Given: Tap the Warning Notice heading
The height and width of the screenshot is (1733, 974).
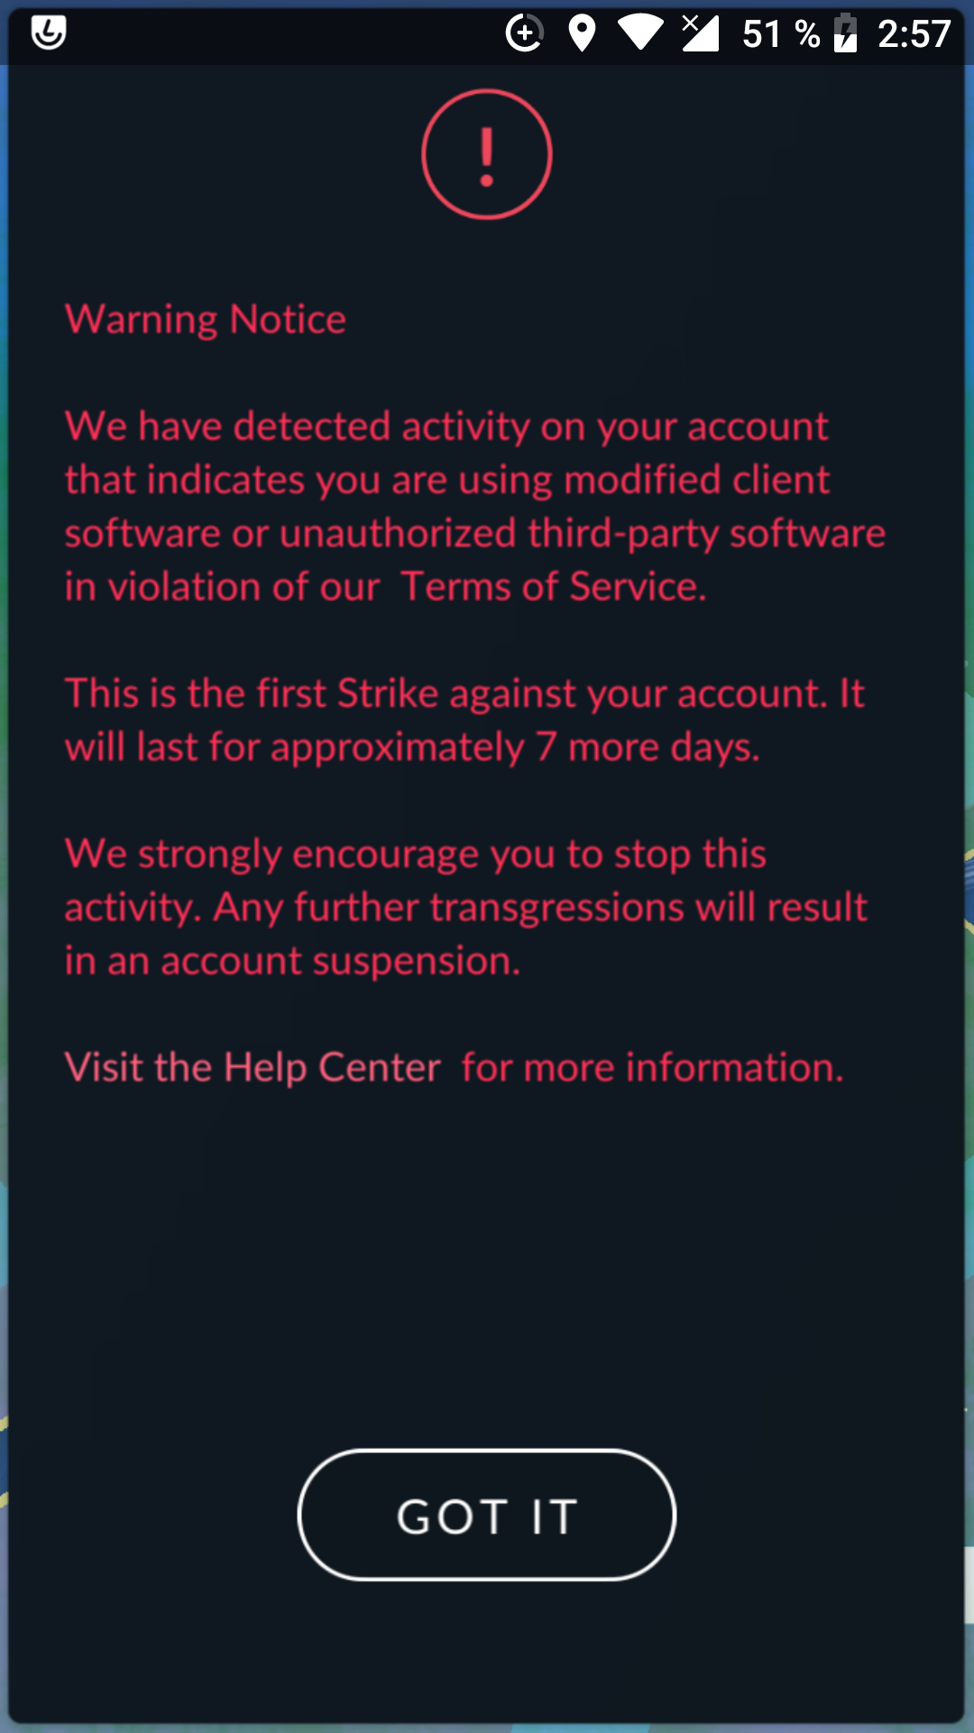Looking at the screenshot, I should tap(206, 320).
